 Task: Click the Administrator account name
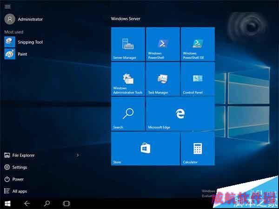pyautogui.click(x=30, y=19)
